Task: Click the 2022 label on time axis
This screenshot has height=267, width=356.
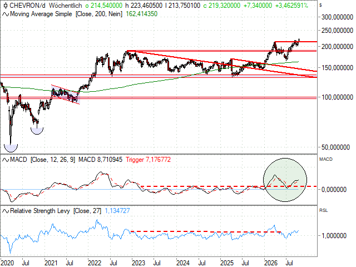Action: pyautogui.click(x=95, y=263)
